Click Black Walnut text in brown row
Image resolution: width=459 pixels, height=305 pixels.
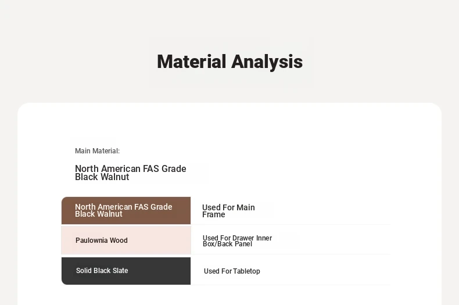click(99, 214)
